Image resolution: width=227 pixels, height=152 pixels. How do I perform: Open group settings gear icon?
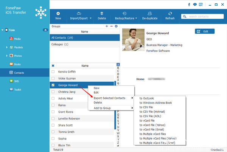pos(116,26)
